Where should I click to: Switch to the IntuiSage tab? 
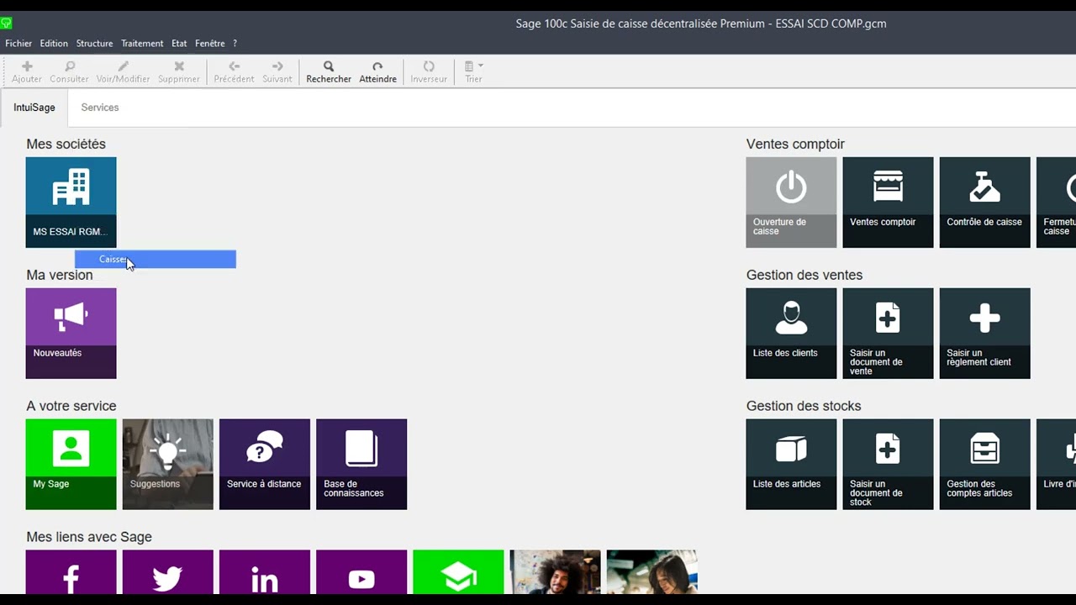point(34,108)
